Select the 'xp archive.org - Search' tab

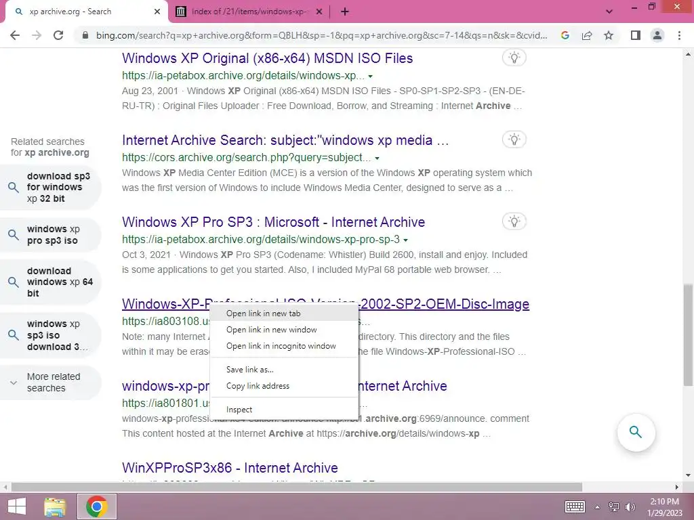(x=86, y=12)
